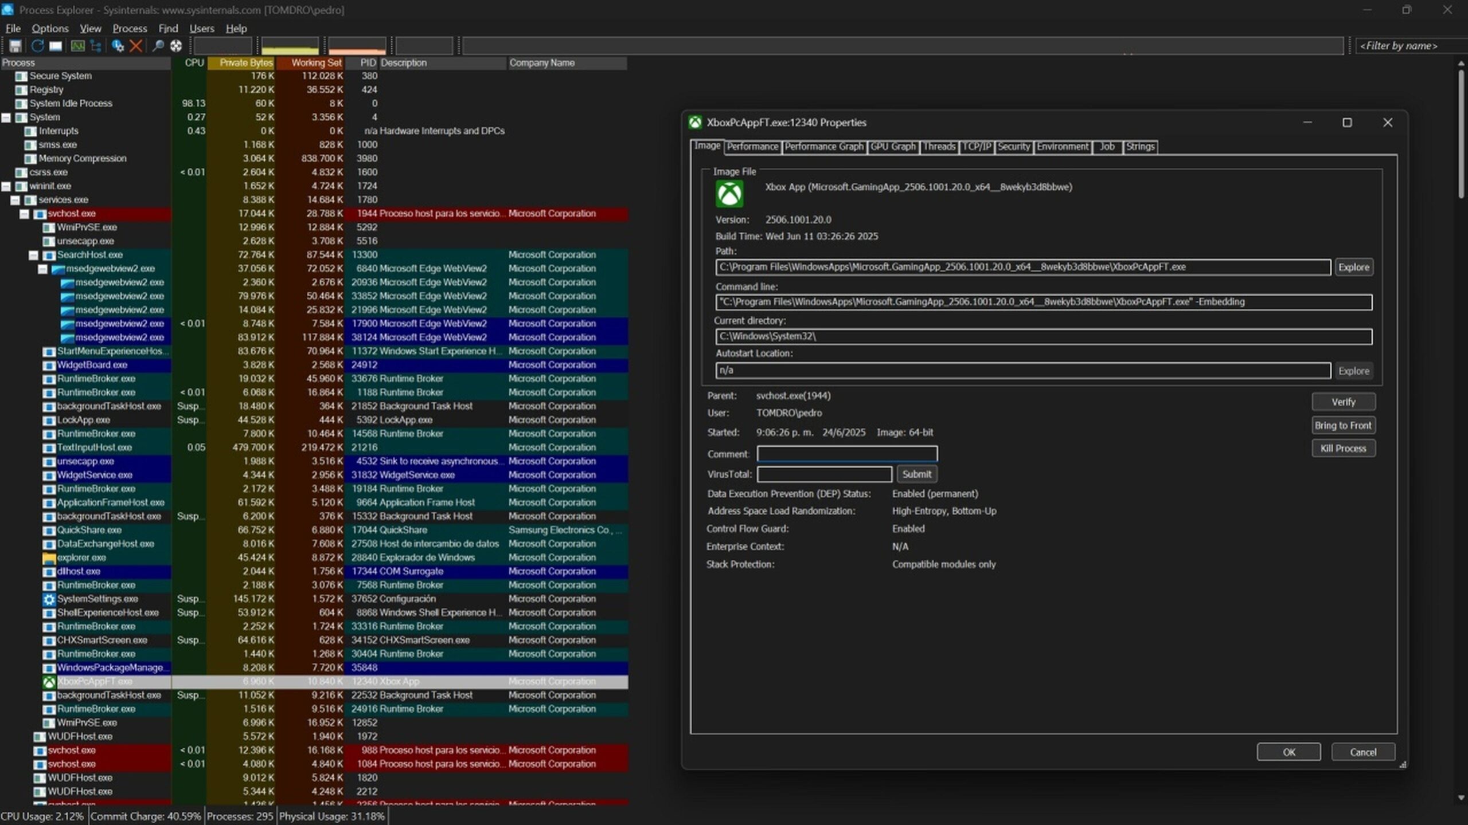Collapse the SearchHost.exe tree node
This screenshot has width=1468, height=825.
34,255
